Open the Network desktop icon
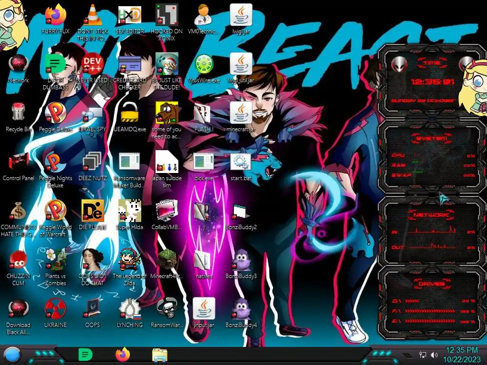487x365 pixels. [x=19, y=68]
